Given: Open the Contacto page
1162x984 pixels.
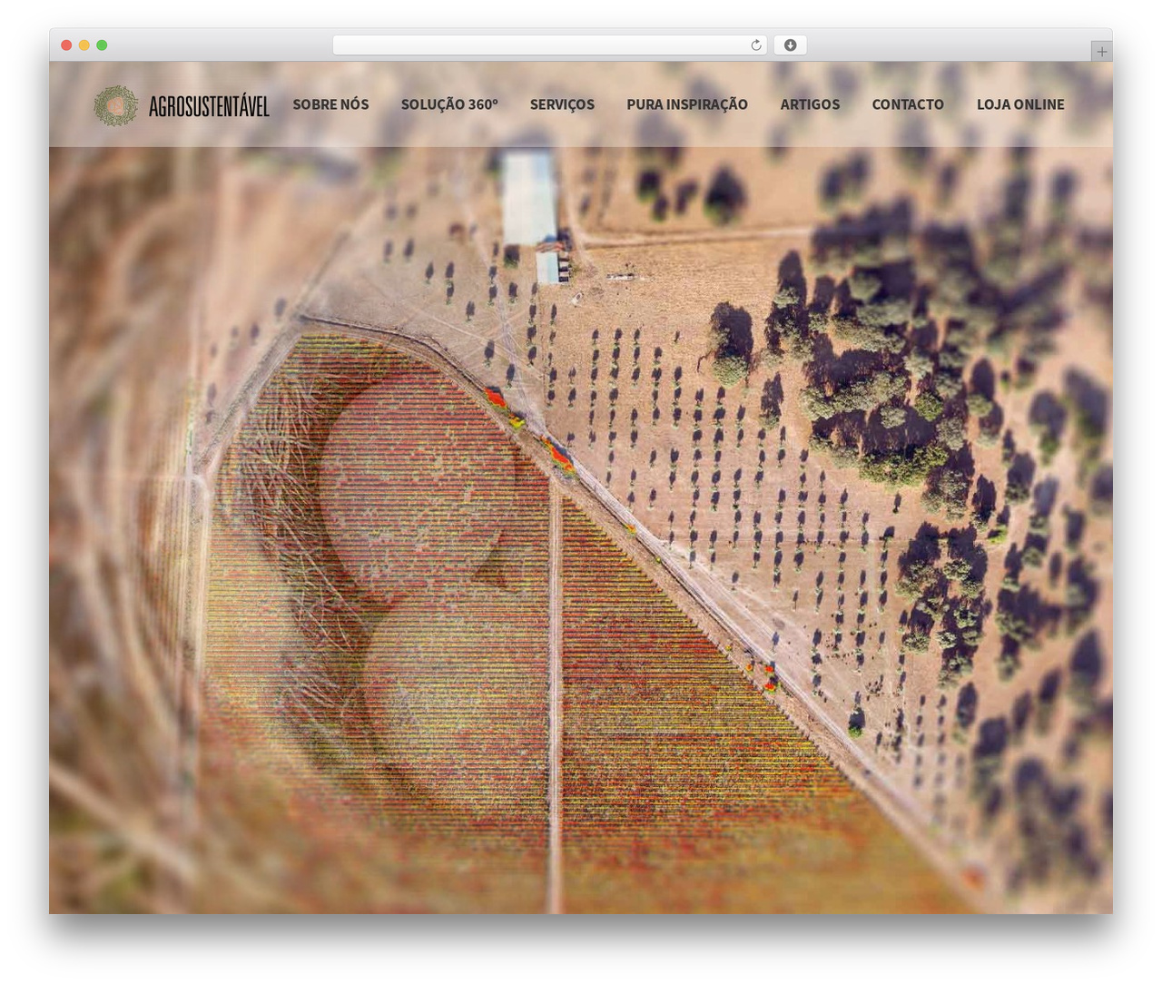Looking at the screenshot, I should (908, 104).
